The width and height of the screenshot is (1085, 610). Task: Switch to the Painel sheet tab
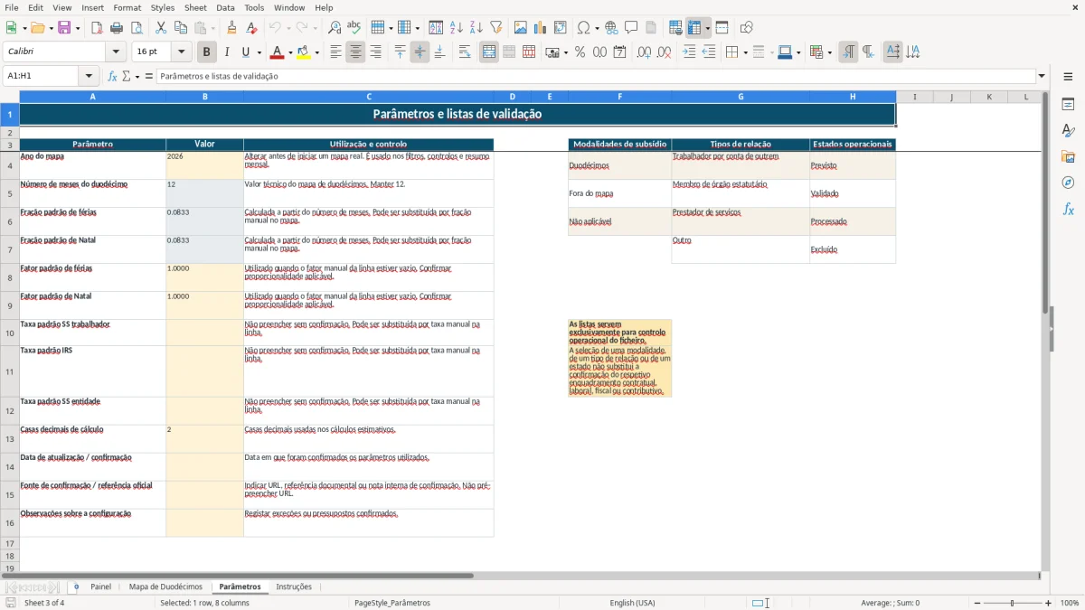click(101, 587)
